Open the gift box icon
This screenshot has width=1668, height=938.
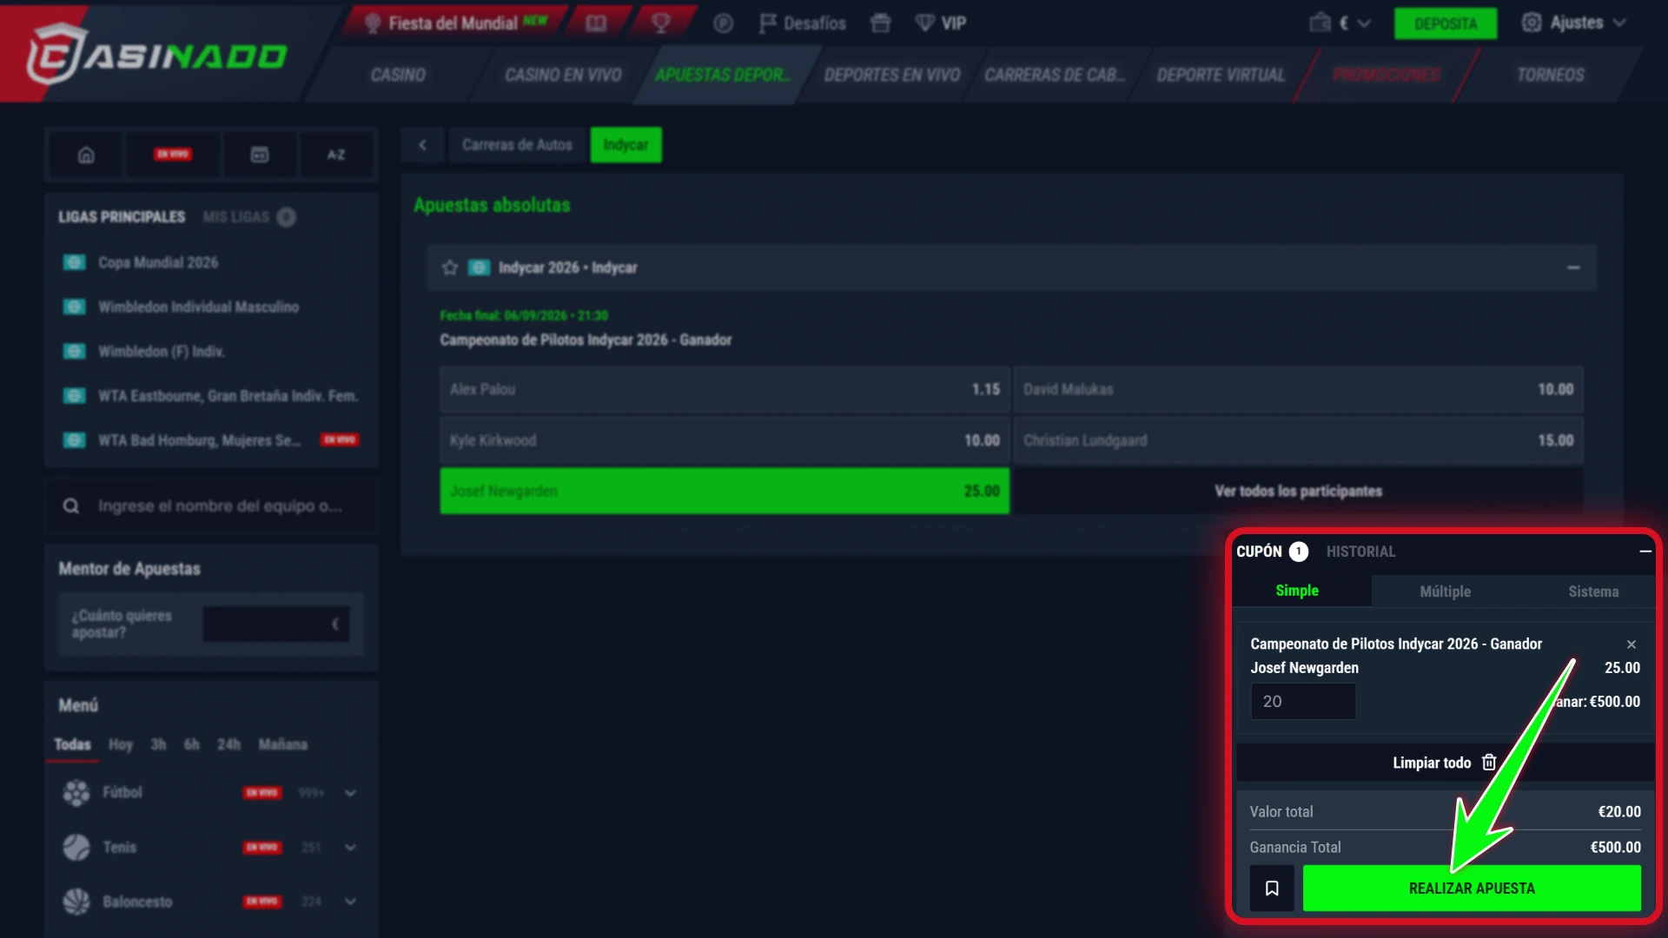880,23
